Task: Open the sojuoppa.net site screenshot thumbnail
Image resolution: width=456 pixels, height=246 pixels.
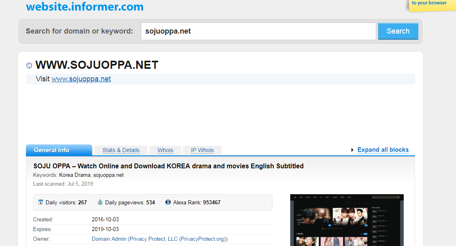Action: point(347,220)
